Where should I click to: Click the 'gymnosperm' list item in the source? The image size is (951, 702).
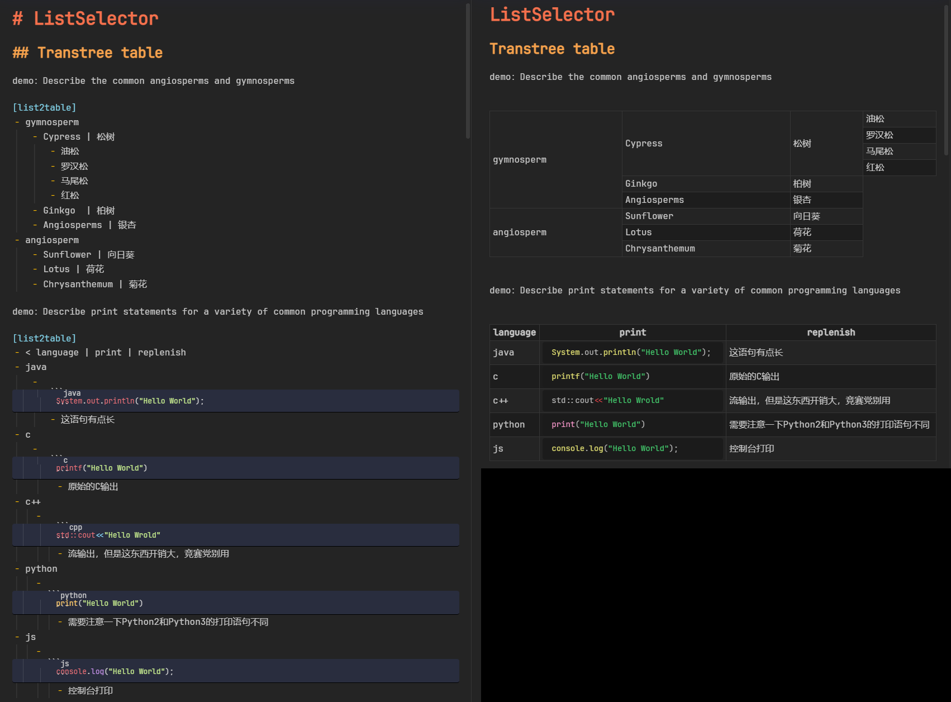tap(51, 122)
